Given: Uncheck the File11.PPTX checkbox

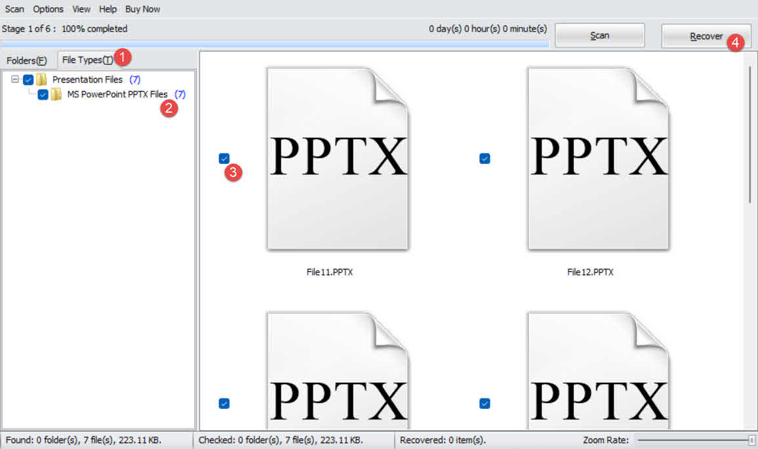Looking at the screenshot, I should coord(224,159).
